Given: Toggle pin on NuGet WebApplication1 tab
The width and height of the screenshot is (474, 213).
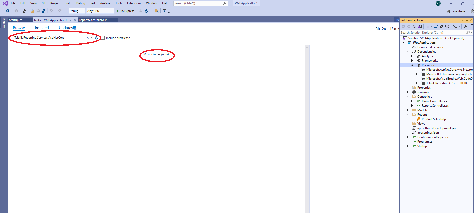Looking at the screenshot, I should click(71, 20).
